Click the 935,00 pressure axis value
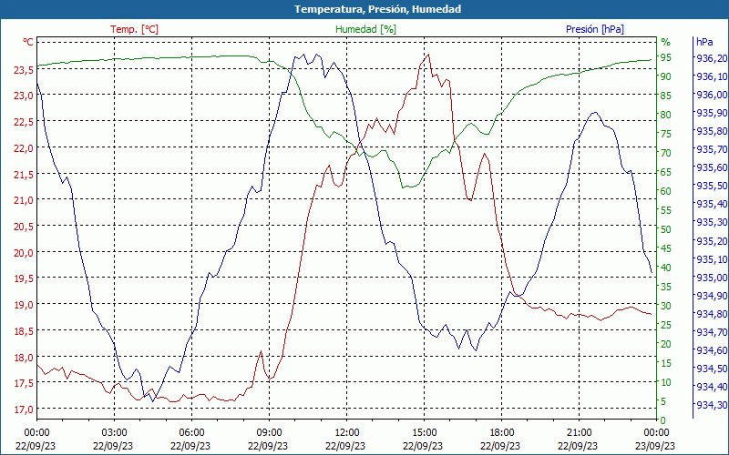Viewport: 729px width, 455px height. [x=711, y=278]
